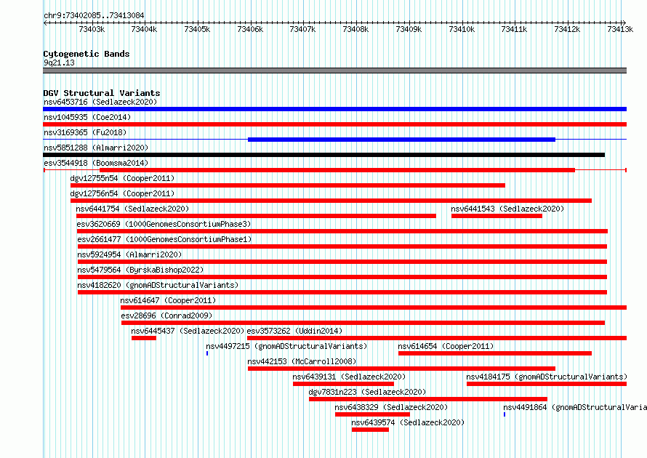Screen dimensions: 647x458
Task: Open variant label nsv6441543 (Sedlazeck2020)
Action: tap(507, 209)
